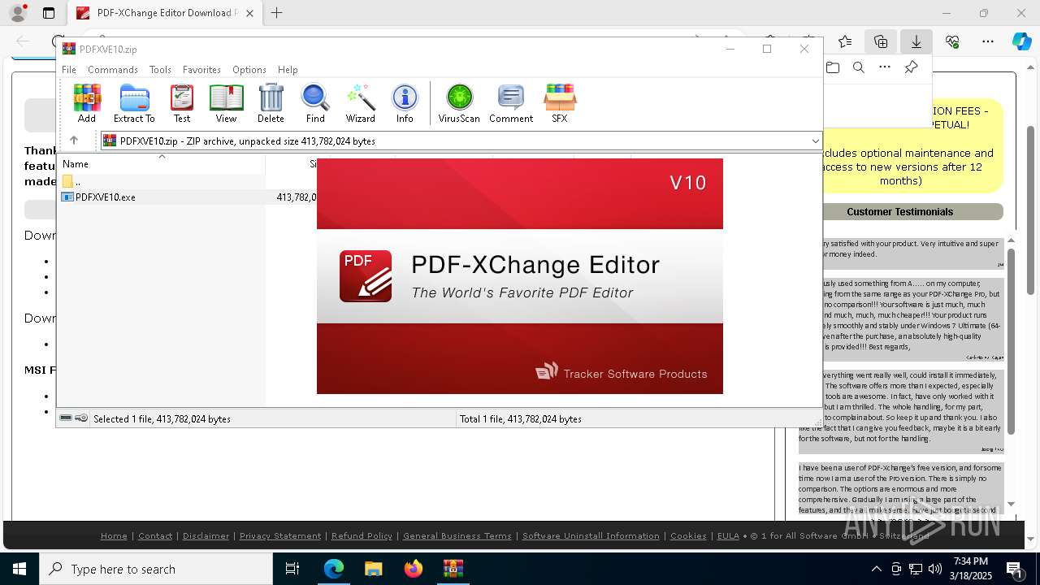Open the Windows Start menu
The width and height of the screenshot is (1040, 585).
pos(19,569)
